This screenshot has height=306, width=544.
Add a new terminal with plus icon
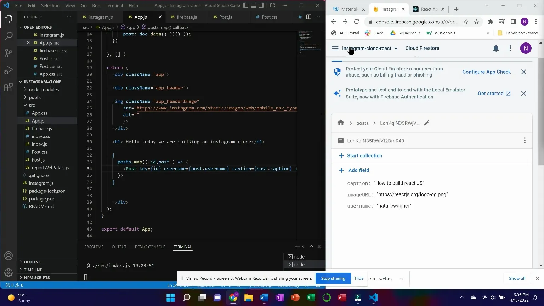pos(297,246)
